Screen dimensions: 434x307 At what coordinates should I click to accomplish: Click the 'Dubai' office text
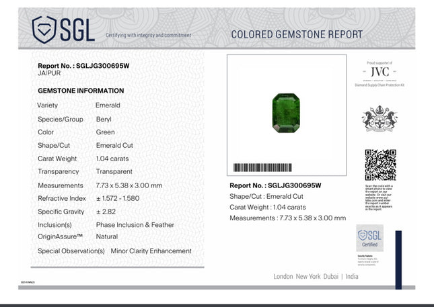pyautogui.click(x=331, y=276)
